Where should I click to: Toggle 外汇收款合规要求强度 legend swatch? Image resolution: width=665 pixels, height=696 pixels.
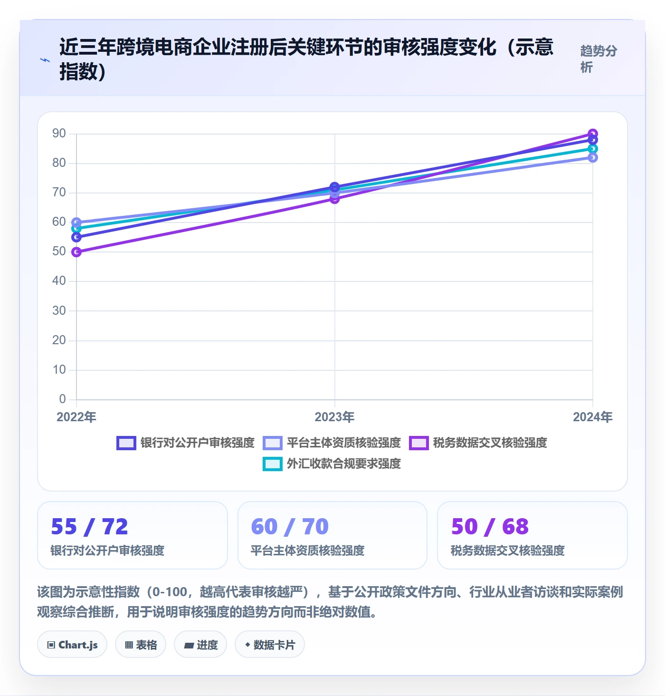pyautogui.click(x=273, y=464)
